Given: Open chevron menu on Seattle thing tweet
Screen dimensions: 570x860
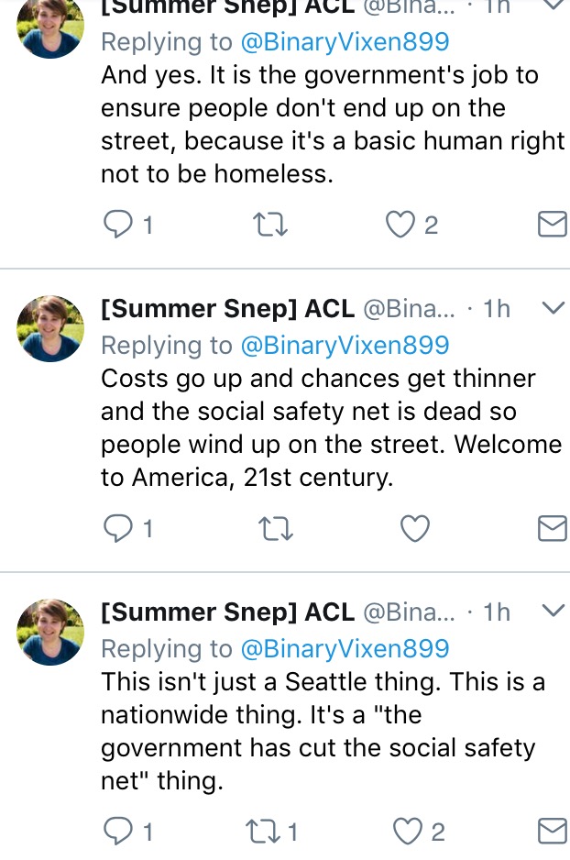Looking at the screenshot, I should click(553, 611).
